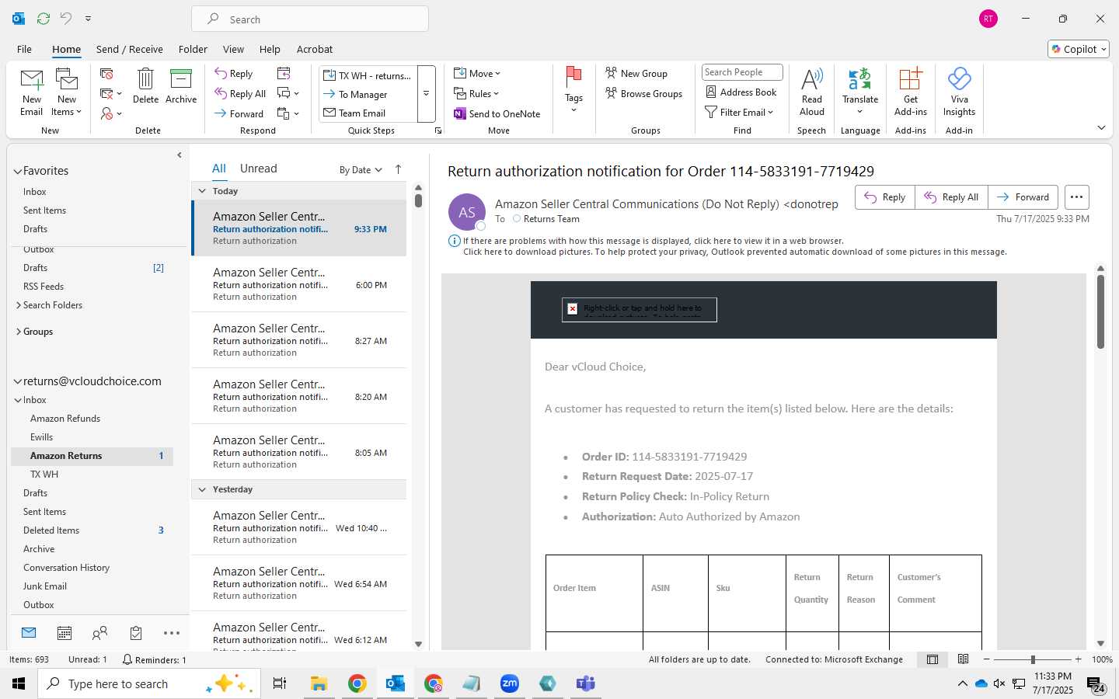
Task: Open the Move dropdown
Action: point(477,73)
